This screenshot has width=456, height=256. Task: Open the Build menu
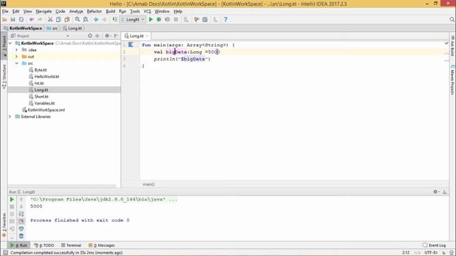(x=110, y=11)
